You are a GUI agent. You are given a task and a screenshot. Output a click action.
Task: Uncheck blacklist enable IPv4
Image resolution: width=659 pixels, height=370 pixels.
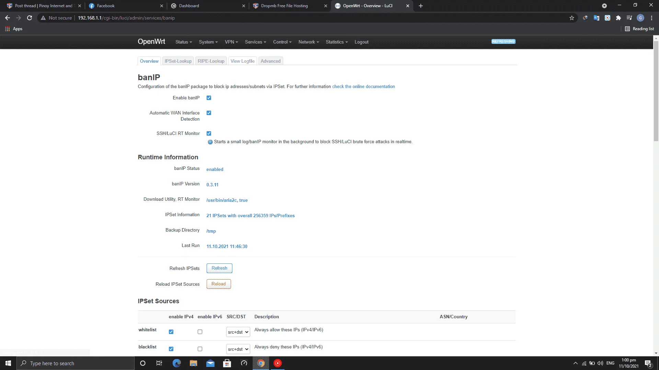point(171,349)
